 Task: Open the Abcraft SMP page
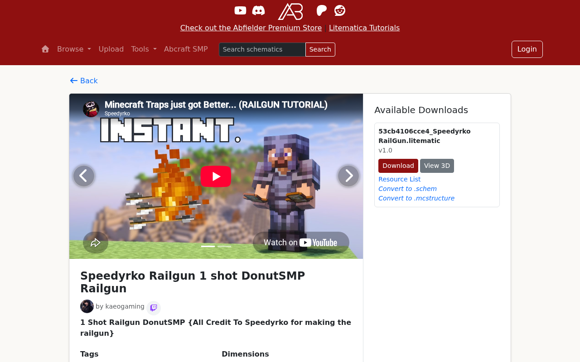(x=186, y=49)
